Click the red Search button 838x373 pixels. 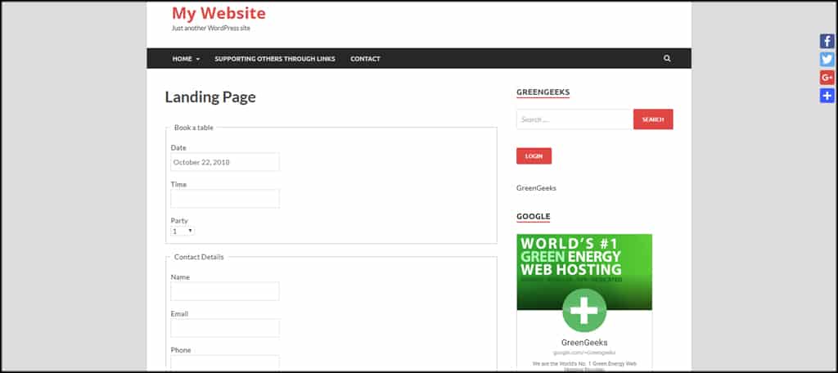[653, 119]
